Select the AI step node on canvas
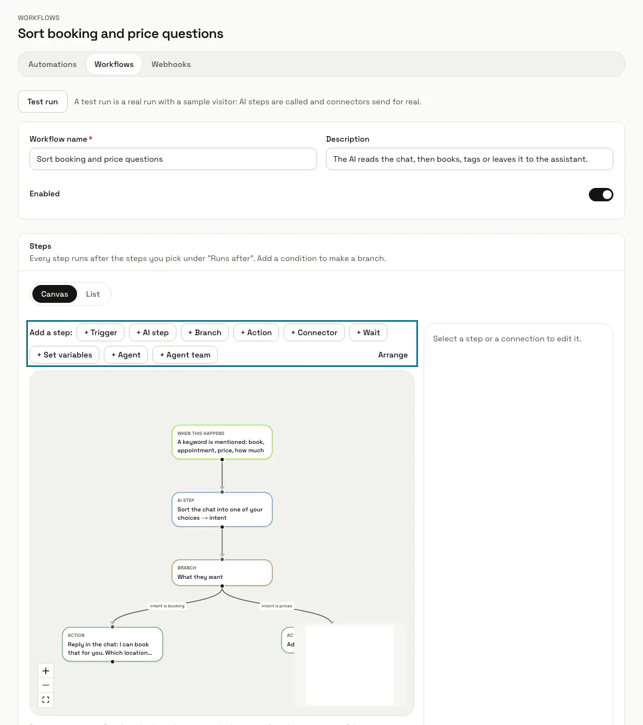Viewport: 643px width, 725px height. coord(222,510)
